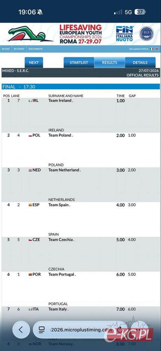
Task: Go to the NEXT event
Action: [34, 62]
